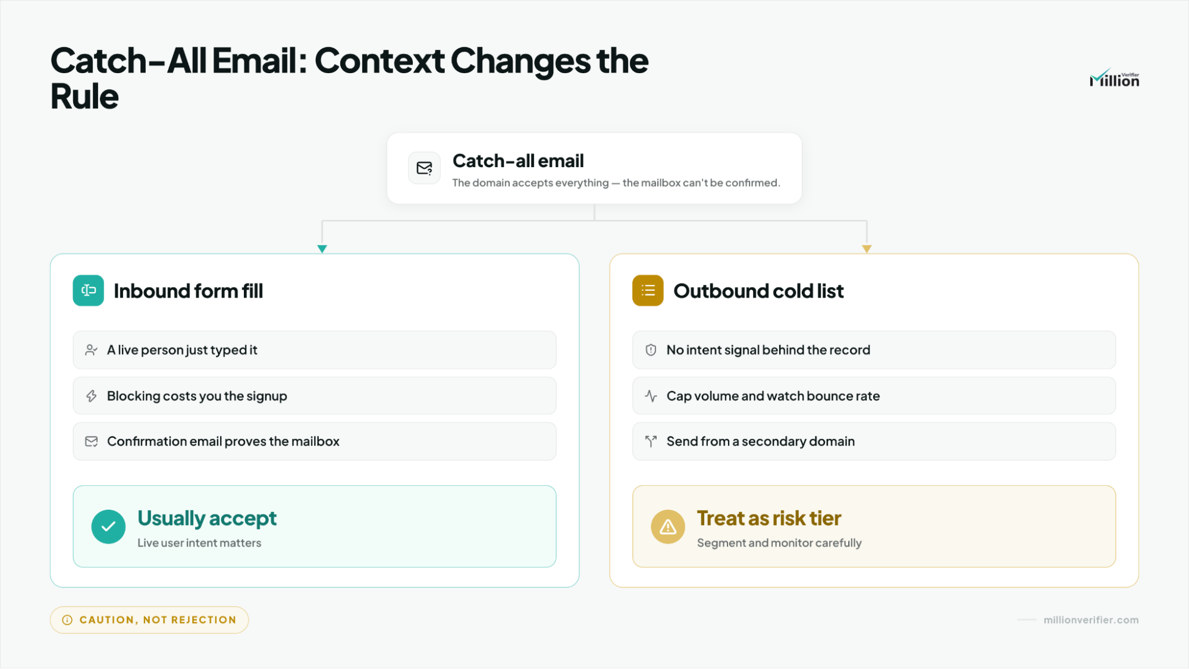This screenshot has height=669, width=1189.
Task: Click the pulse icon by 'Cap volume'
Action: [x=651, y=396]
